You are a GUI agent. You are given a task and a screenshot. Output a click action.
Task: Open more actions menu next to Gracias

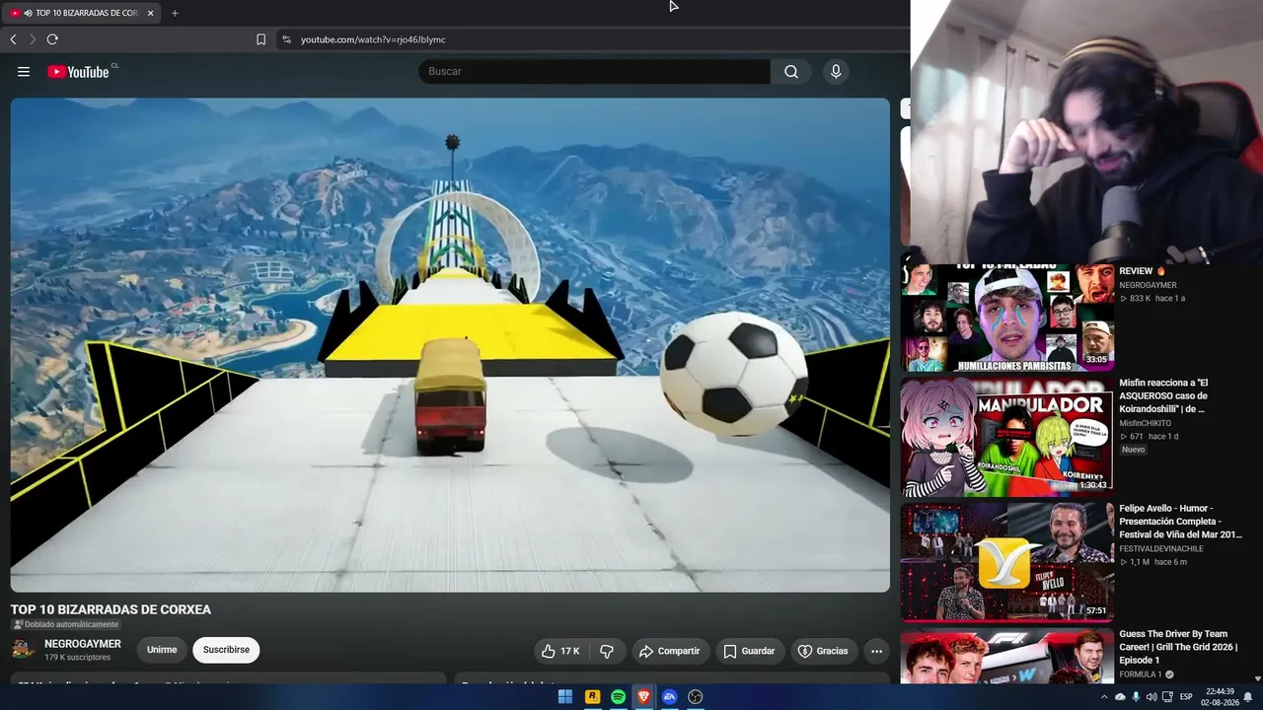pyautogui.click(x=876, y=651)
